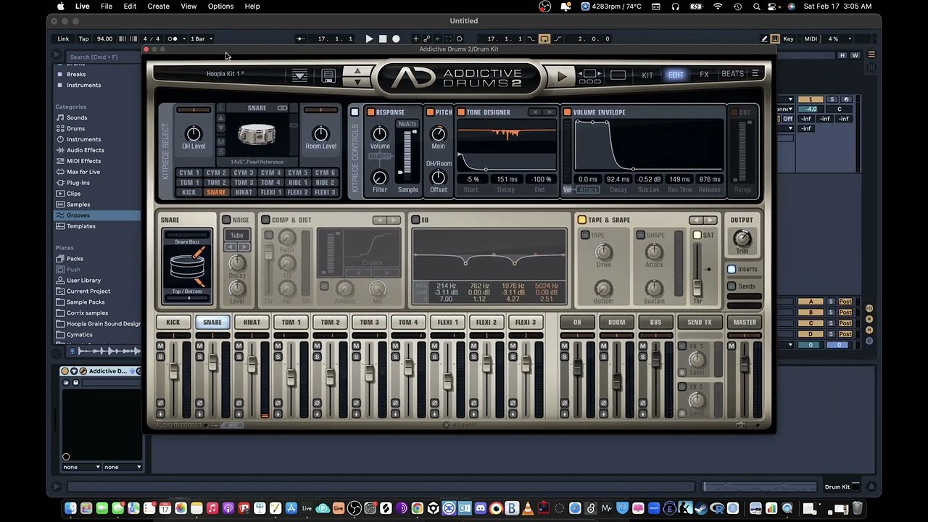The width and height of the screenshot is (928, 522).
Task: Enable the COMP & DIST section
Action: (265, 220)
